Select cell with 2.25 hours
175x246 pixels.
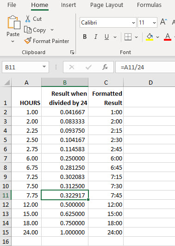26,130
